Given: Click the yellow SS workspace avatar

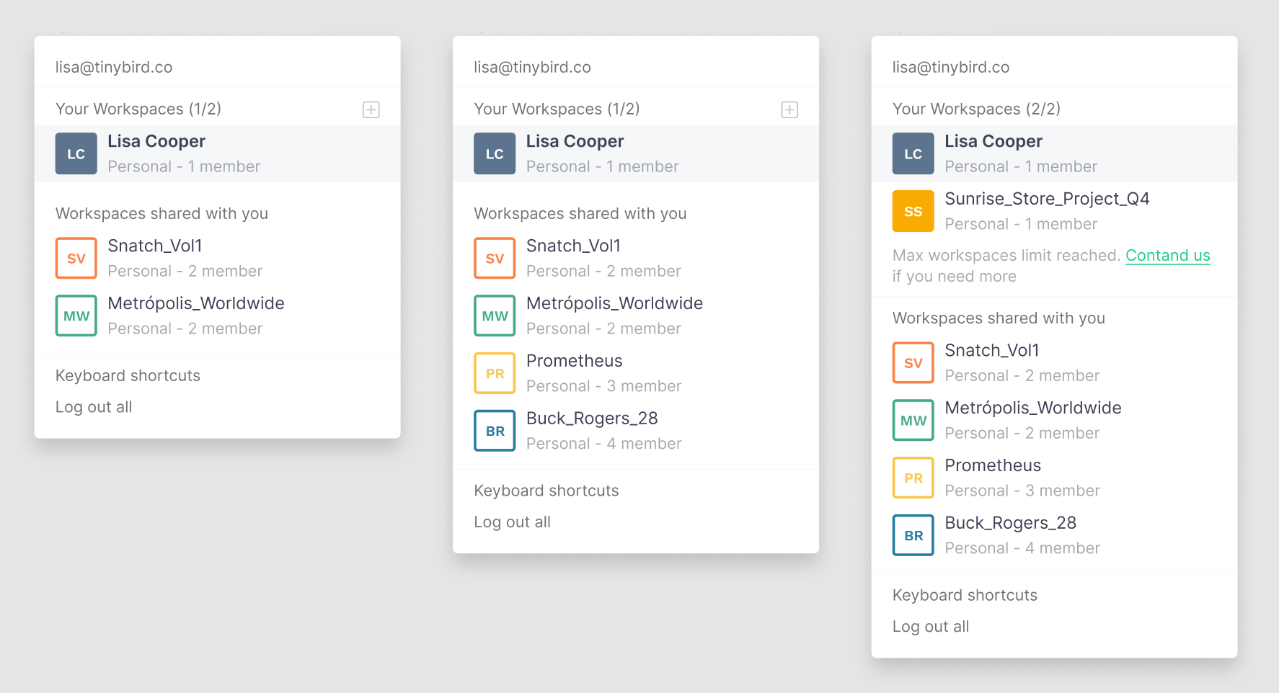Looking at the screenshot, I should point(913,211).
